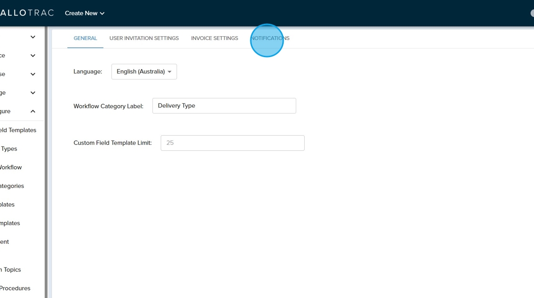Image resolution: width=534 pixels, height=298 pixels.
Task: Switch to the General tab
Action: point(85,38)
